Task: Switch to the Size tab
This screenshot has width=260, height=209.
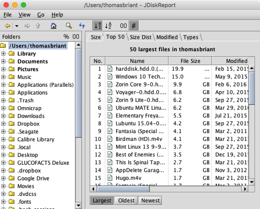Action: coord(96,37)
